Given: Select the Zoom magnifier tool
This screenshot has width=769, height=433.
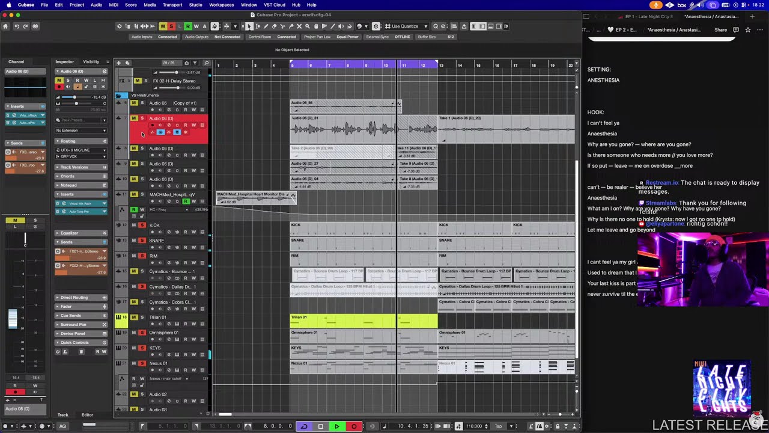Looking at the screenshot, I should click(x=308, y=26).
